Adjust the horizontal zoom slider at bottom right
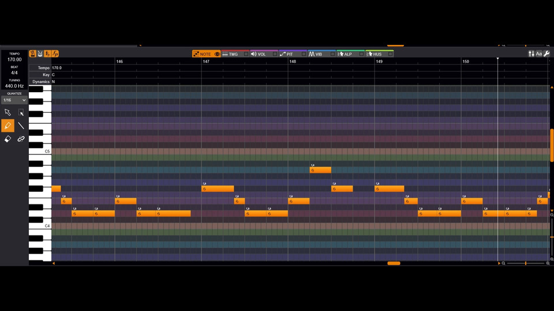 pyautogui.click(x=526, y=263)
